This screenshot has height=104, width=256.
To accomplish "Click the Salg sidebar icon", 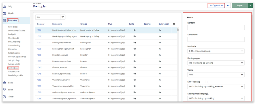I will tap(4, 6).
